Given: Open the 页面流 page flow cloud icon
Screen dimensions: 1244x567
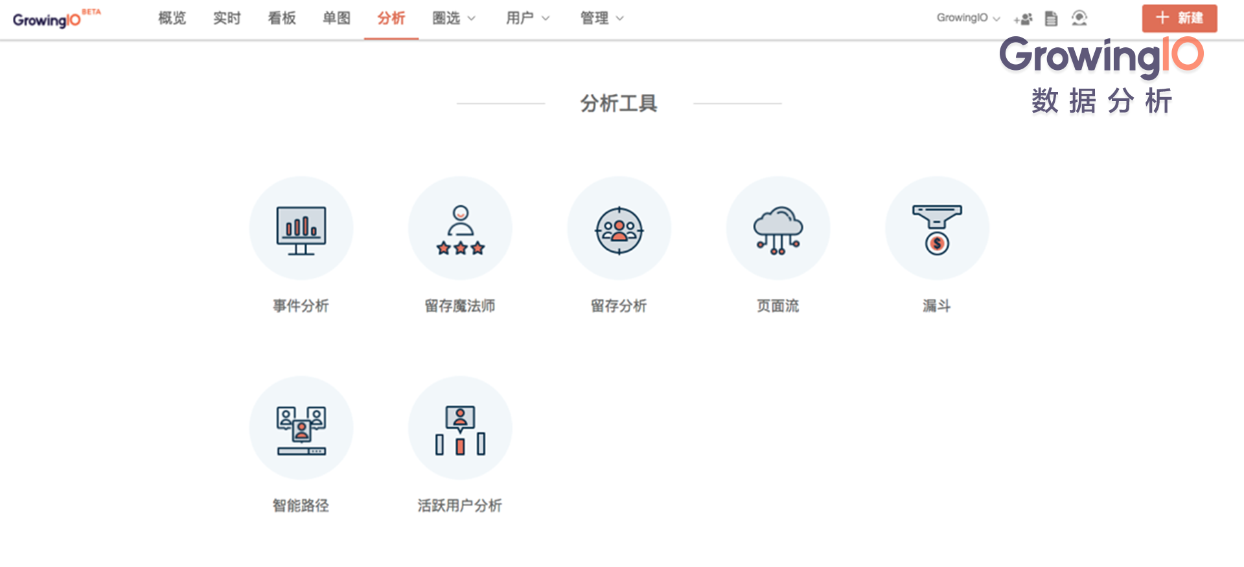Looking at the screenshot, I should (x=777, y=229).
